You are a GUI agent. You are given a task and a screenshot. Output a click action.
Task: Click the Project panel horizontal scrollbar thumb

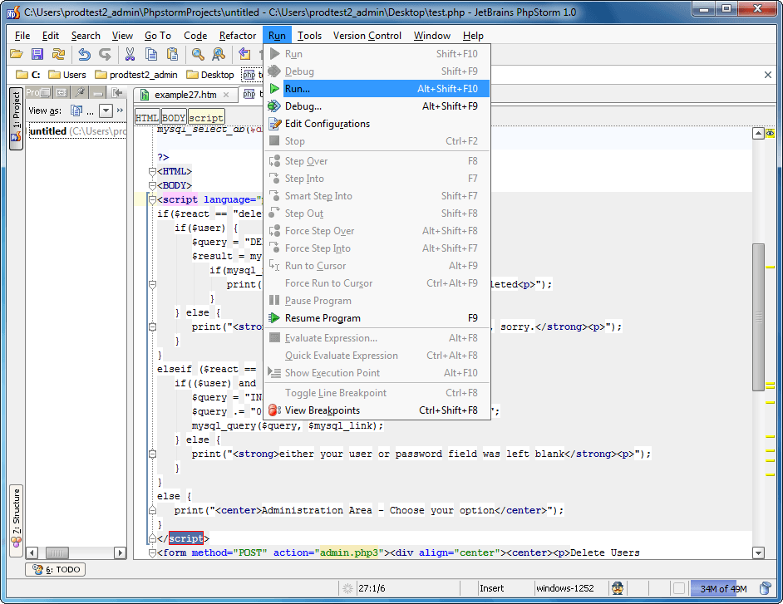[57, 552]
